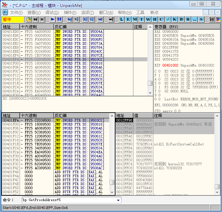Open Threads window with T

[x=141, y=19]
